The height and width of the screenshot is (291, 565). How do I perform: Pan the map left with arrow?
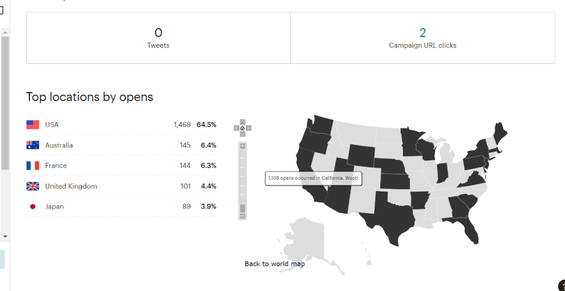pyautogui.click(x=236, y=128)
